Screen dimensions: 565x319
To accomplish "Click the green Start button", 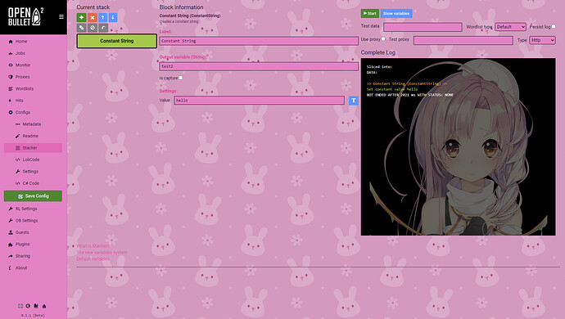I will click(x=369, y=13).
